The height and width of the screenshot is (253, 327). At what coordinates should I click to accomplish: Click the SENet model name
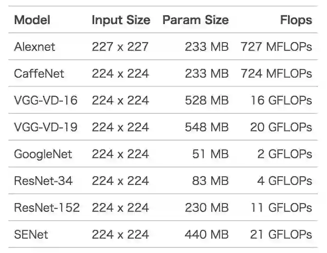point(31,234)
